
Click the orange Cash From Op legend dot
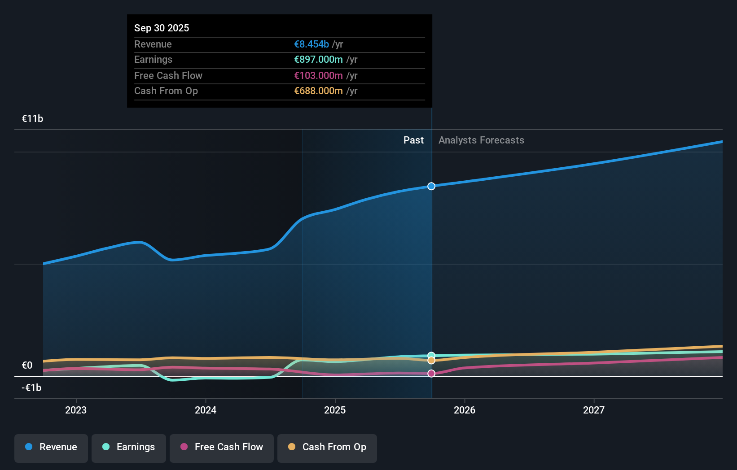(292, 447)
